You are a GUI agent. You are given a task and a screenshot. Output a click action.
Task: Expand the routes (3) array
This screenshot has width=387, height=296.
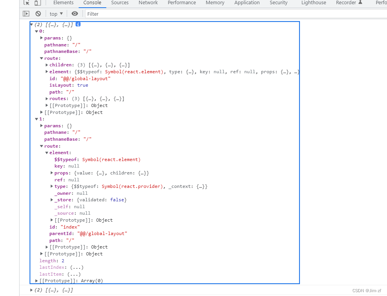pyautogui.click(x=47, y=99)
